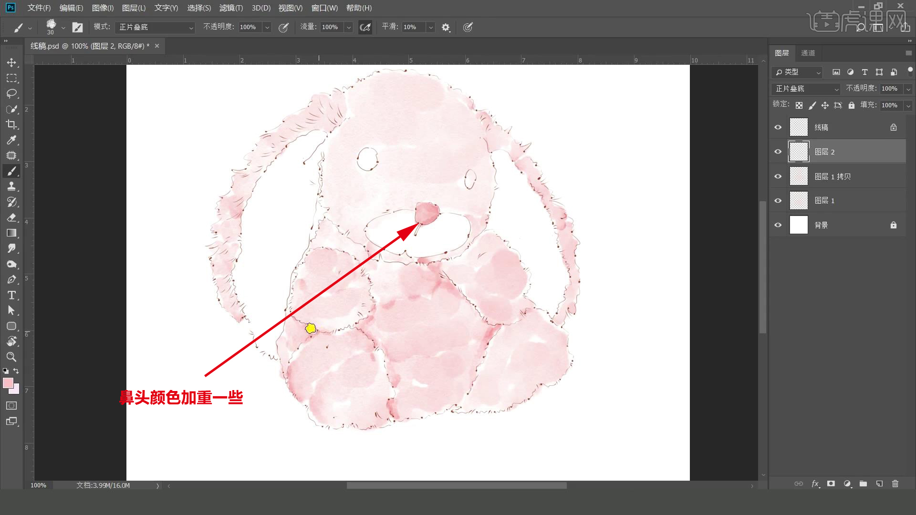Viewport: 916px width, 515px height.
Task: Select the Crop tool
Action: tap(11, 124)
